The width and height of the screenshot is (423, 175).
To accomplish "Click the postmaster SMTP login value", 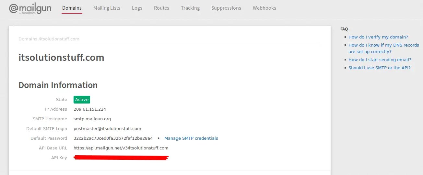I will 107,129.
